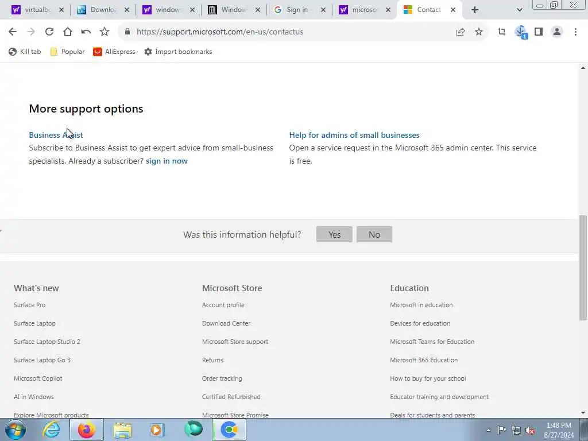Click the padlock site security icon
The height and width of the screenshot is (441, 588).
click(127, 32)
